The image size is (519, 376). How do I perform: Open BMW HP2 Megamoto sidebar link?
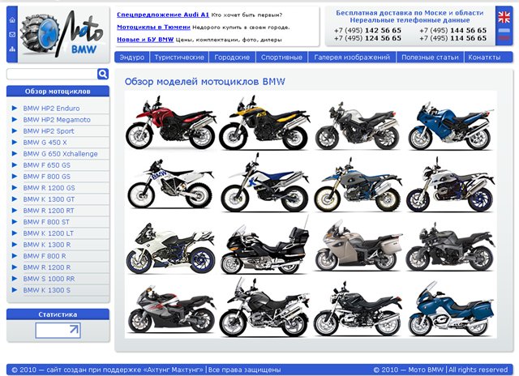57,120
